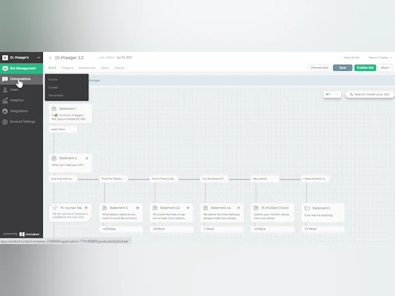This screenshot has width=395, height=296.
Task: Open the More options button
Action: 385,68
